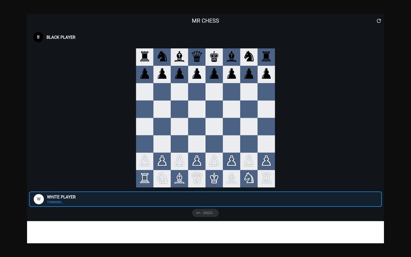The height and width of the screenshot is (257, 411).
Task: Click the empty d5 square
Action: [197, 109]
